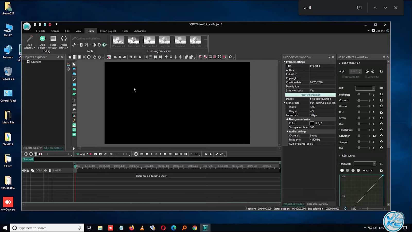Enable the Vertical flip checkbox

point(366,77)
